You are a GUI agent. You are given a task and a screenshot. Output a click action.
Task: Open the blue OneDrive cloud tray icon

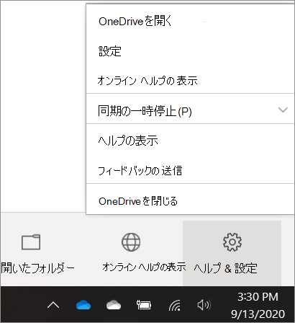pos(83,305)
